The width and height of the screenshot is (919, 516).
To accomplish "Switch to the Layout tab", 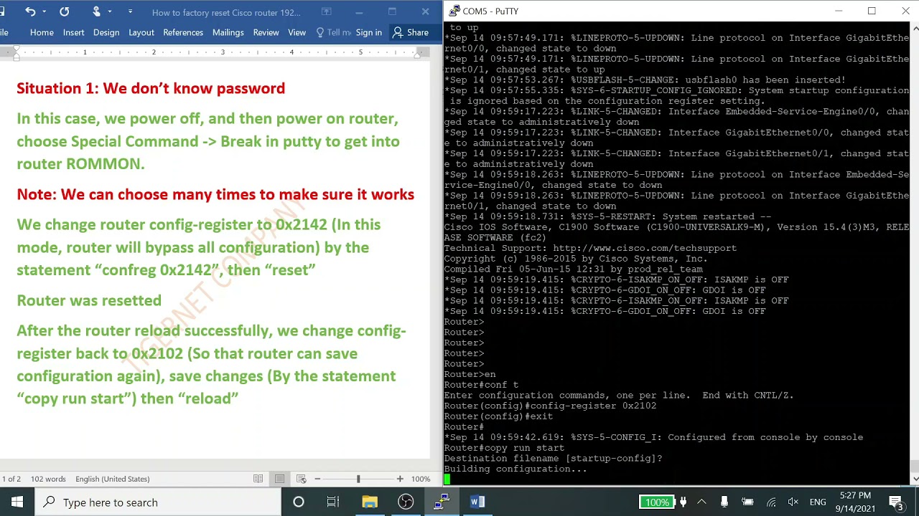I will (x=141, y=32).
